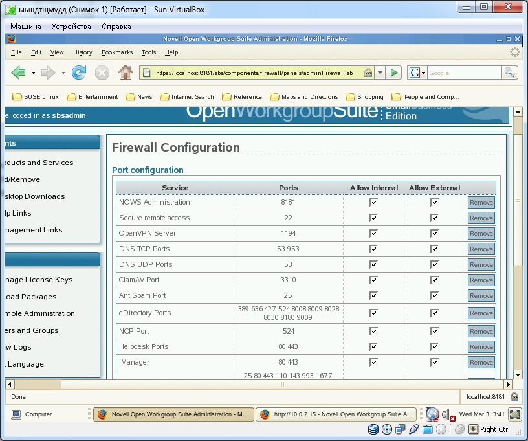Click the status bar lock icon

(514, 397)
